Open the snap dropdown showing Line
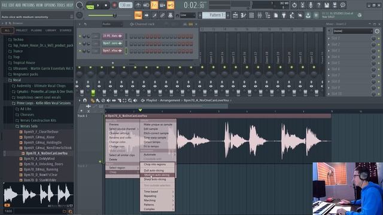 (187, 15)
